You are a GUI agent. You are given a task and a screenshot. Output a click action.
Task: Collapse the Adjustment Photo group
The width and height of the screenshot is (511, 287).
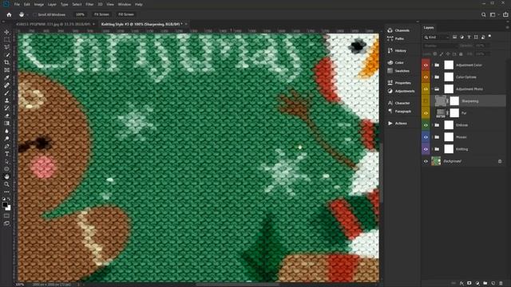pyautogui.click(x=433, y=89)
